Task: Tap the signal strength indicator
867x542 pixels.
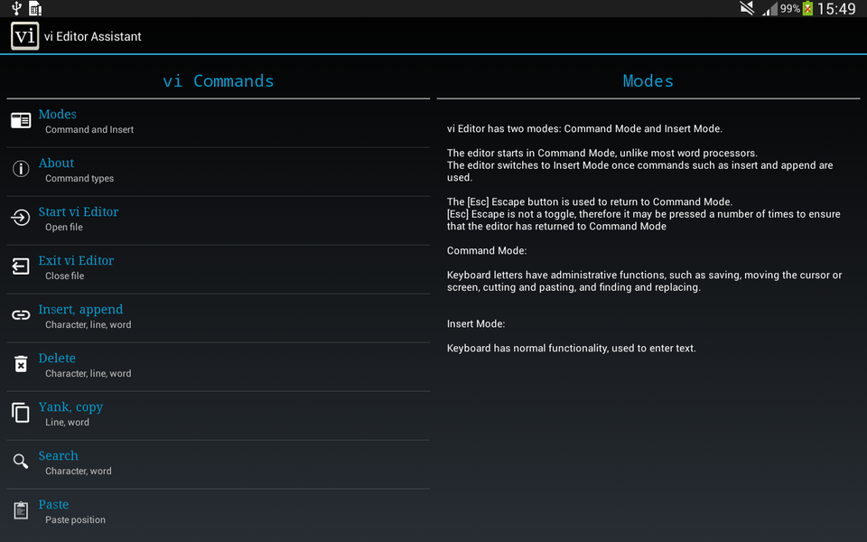Action: click(769, 9)
